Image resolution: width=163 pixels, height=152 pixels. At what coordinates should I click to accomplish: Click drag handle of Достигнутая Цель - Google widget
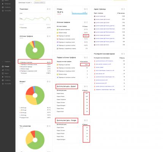(x=87, y=120)
